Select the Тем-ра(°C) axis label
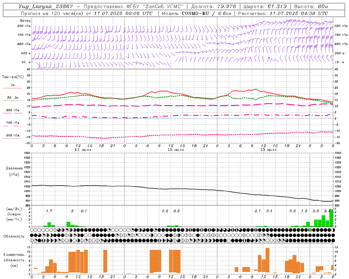This screenshot has height=279, width=349. tap(13, 77)
